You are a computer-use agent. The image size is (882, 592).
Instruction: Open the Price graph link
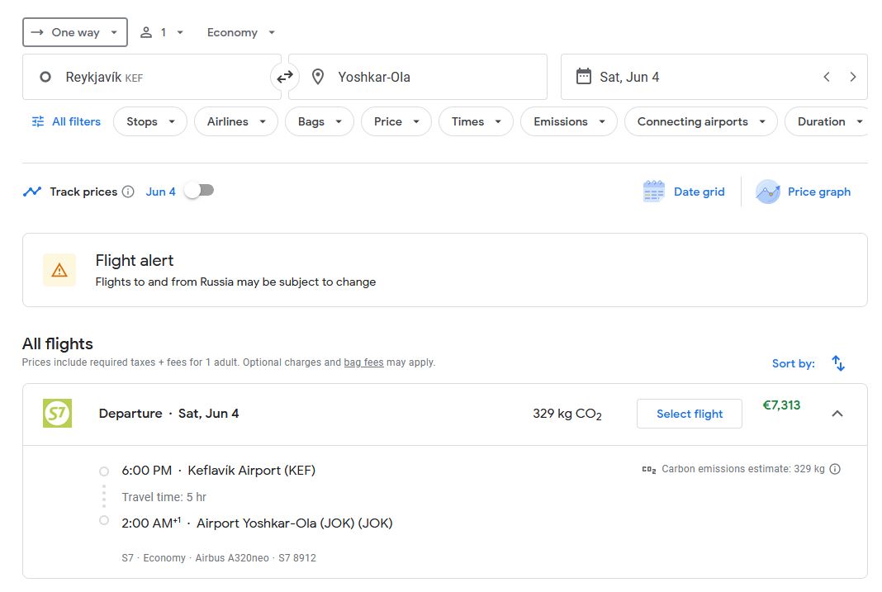819,192
